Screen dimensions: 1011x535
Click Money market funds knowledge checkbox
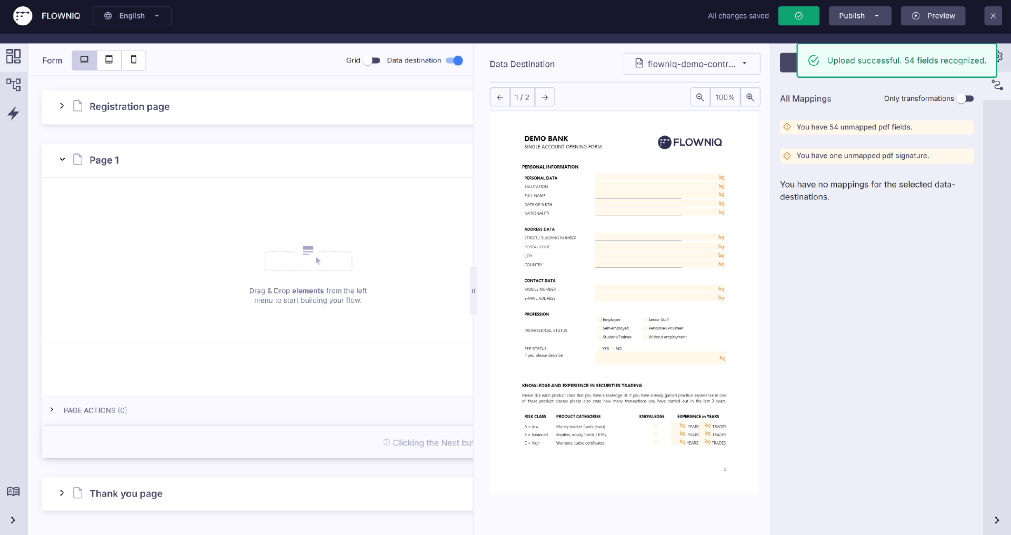[656, 426]
